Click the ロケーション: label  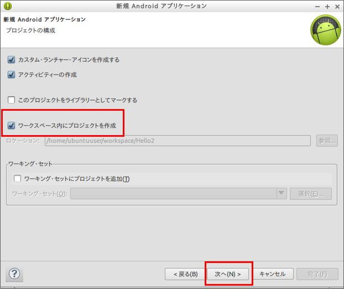click(x=23, y=141)
